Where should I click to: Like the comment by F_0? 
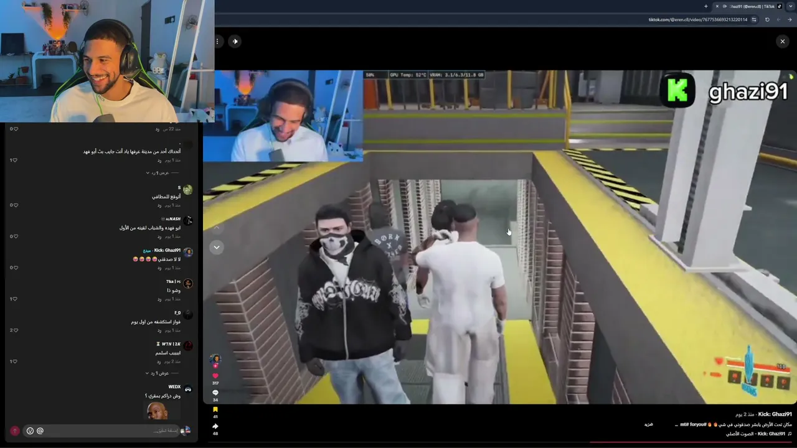pos(14,330)
